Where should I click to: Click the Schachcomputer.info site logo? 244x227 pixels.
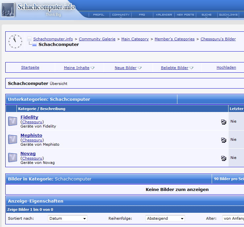(46, 7)
